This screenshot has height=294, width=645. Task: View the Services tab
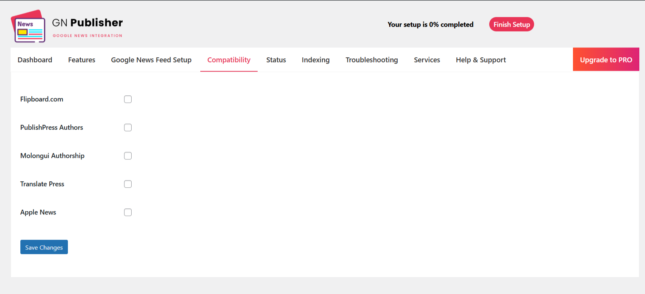click(x=427, y=60)
